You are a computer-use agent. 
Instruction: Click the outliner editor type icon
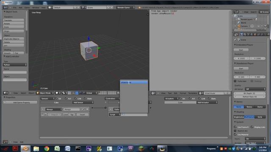pos(236,12)
